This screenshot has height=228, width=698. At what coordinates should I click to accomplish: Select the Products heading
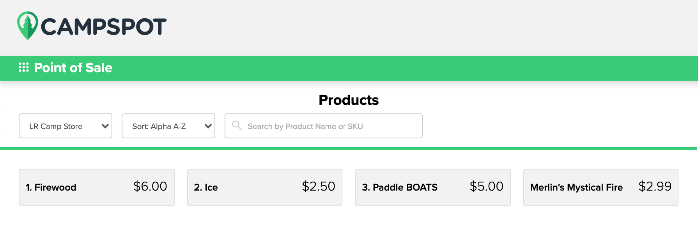click(x=349, y=100)
